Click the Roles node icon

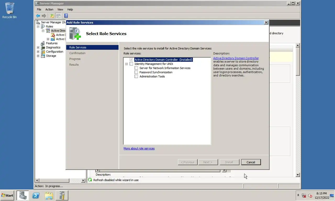coord(43,26)
